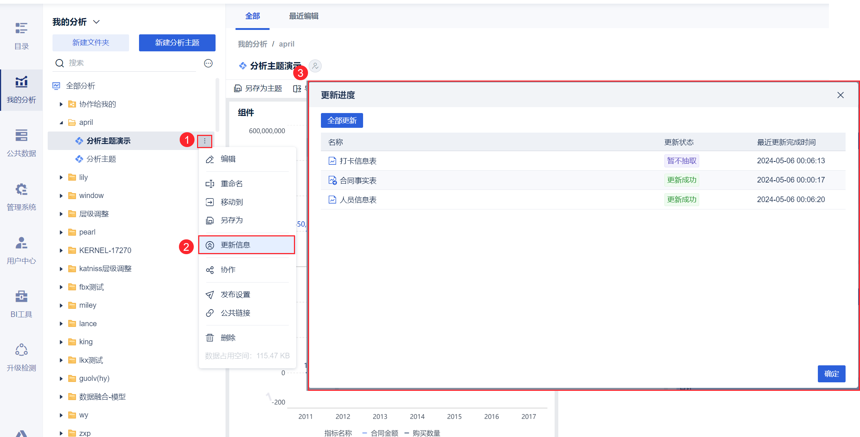Expand the 我的分析 header dropdown
The width and height of the screenshot is (860, 437).
pos(97,22)
